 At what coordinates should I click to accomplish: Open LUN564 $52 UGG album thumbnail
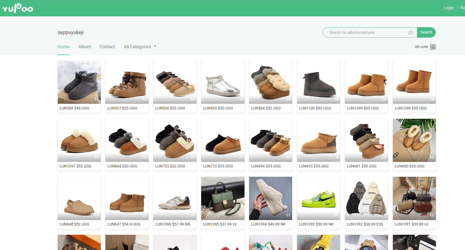point(271,82)
